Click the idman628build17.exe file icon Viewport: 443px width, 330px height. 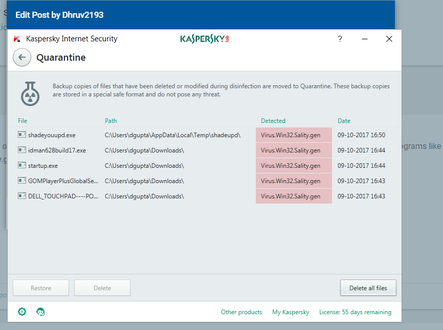point(22,150)
